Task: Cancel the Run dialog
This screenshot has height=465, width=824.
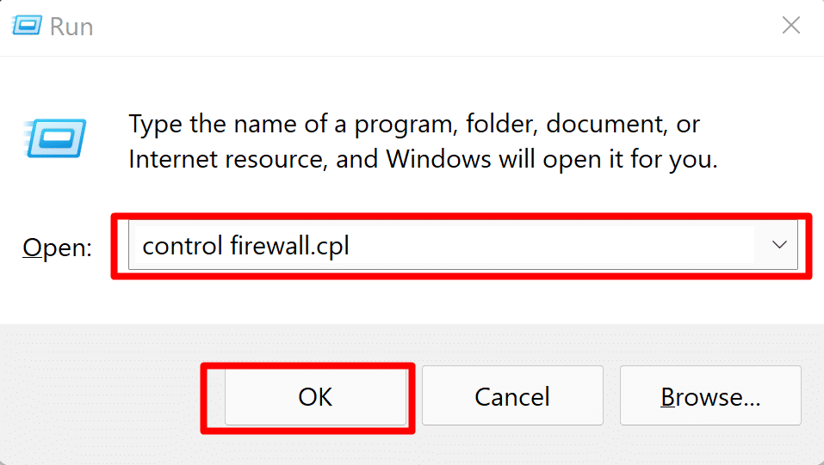Action: (512, 396)
